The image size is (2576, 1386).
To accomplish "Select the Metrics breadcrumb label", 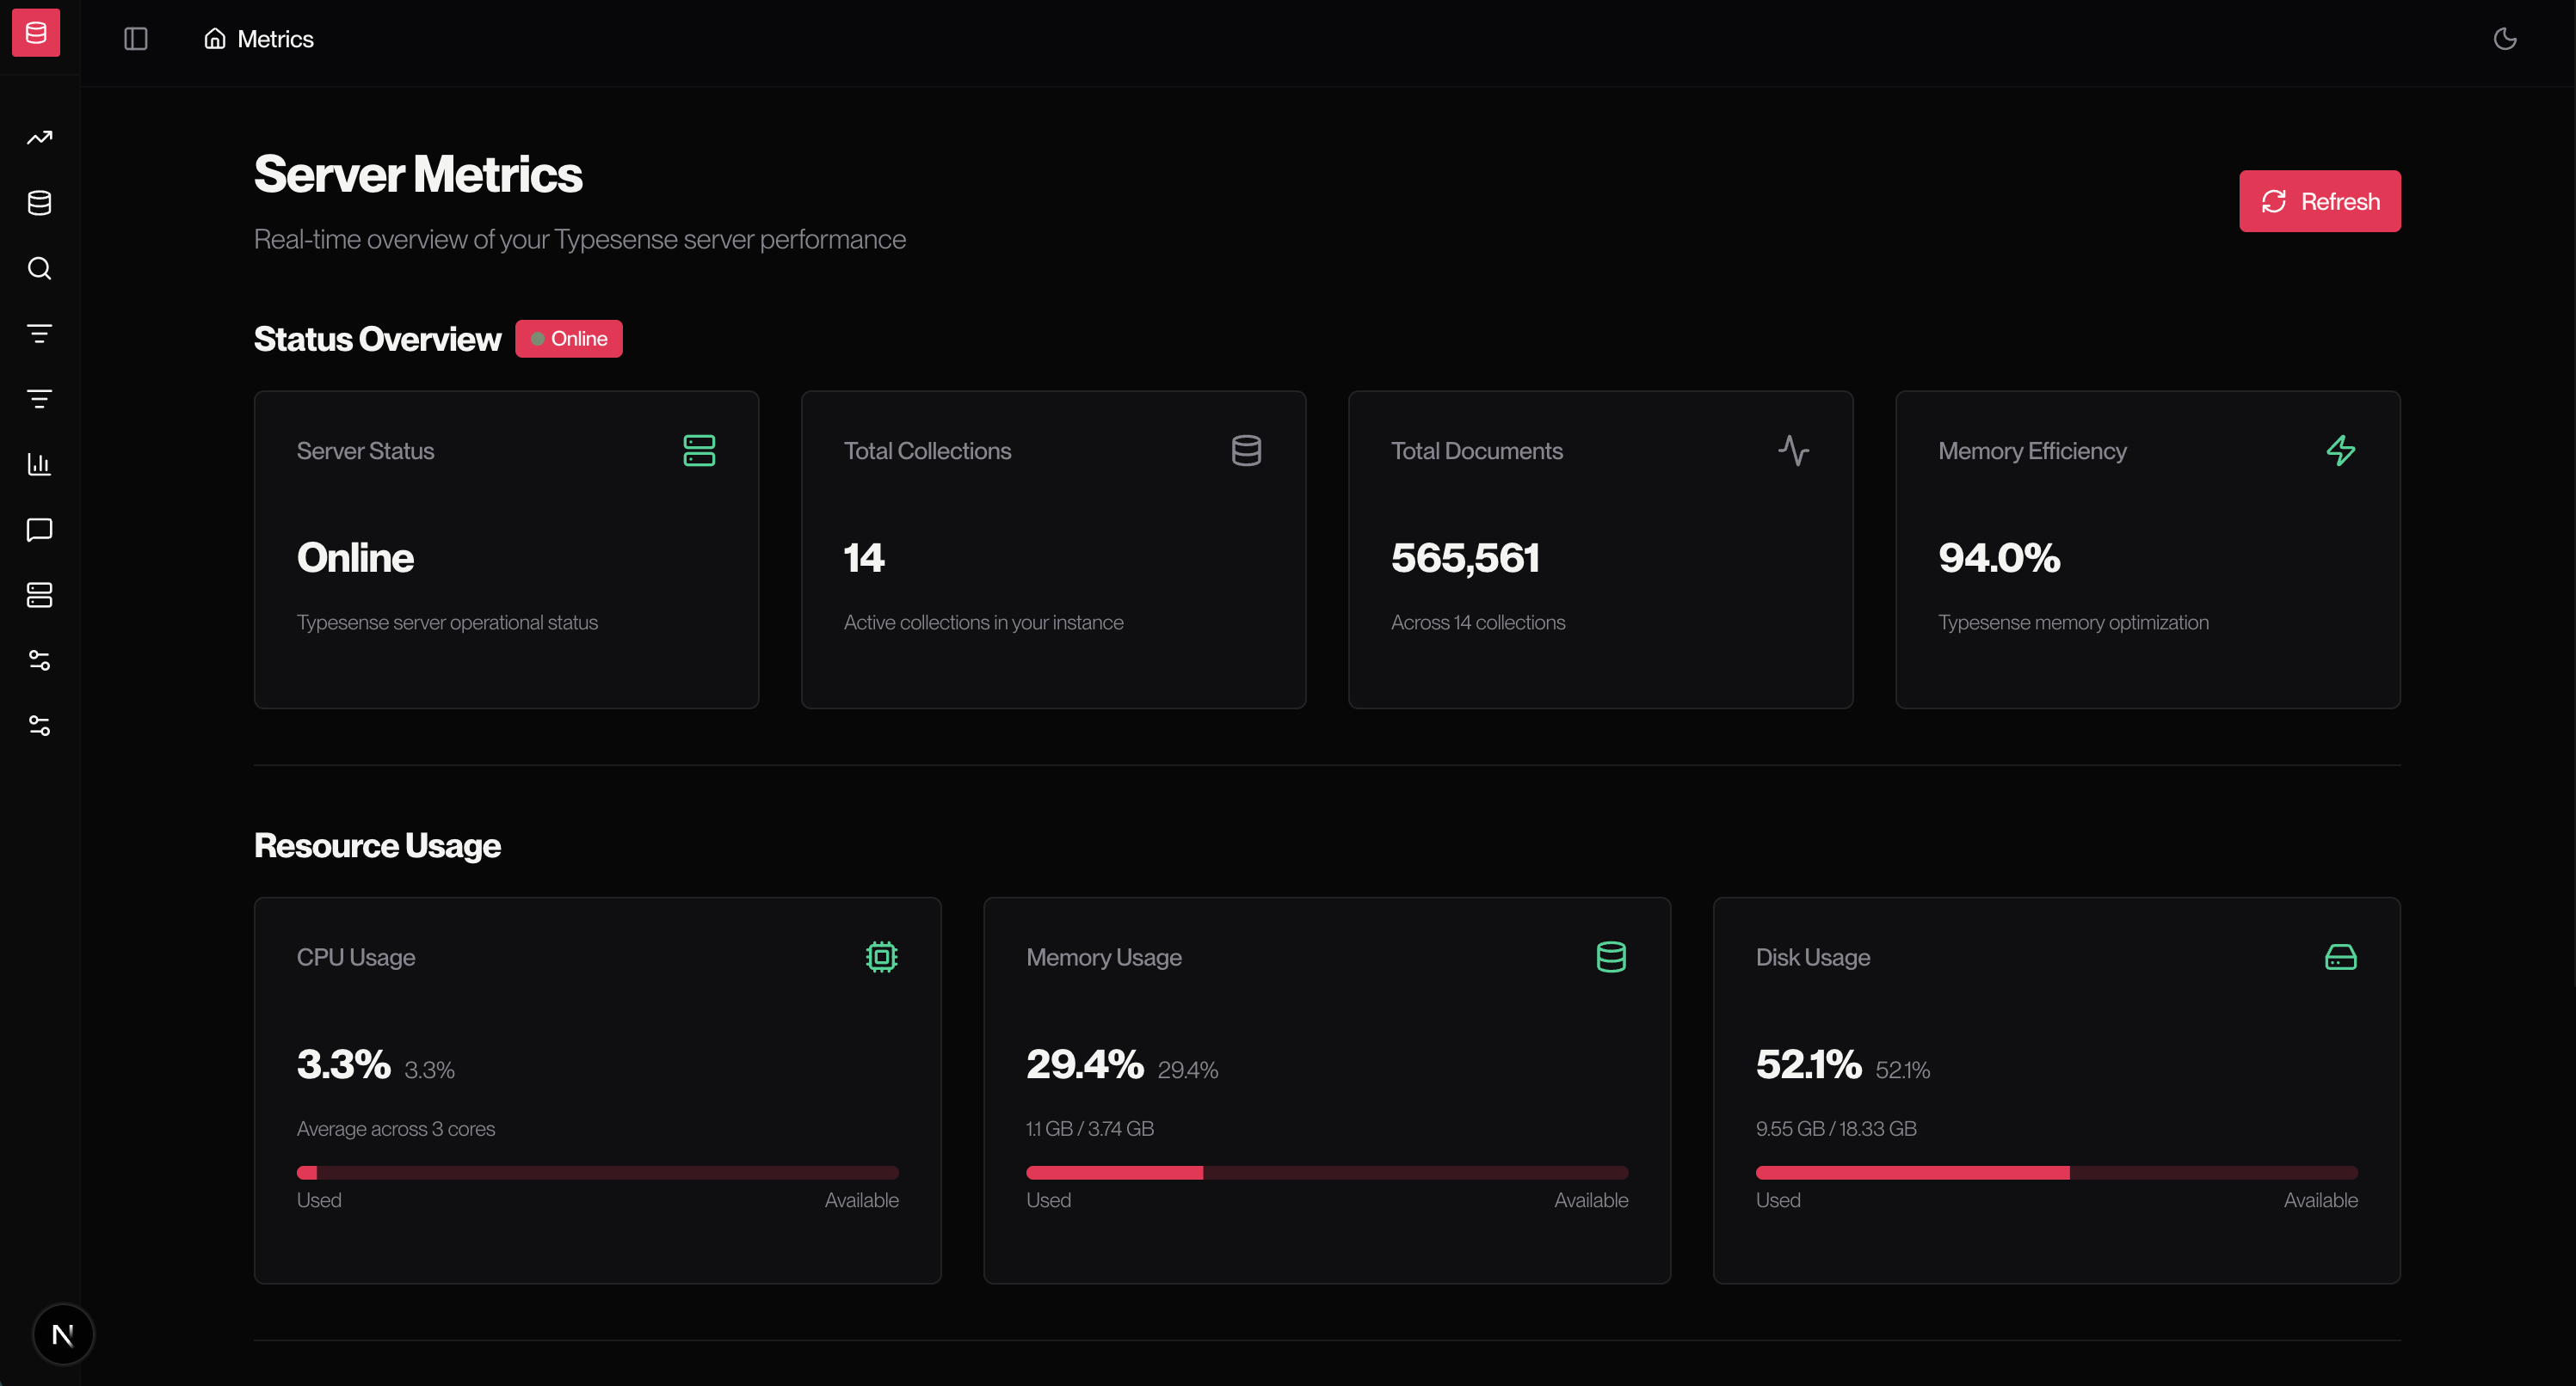I will 275,38.
